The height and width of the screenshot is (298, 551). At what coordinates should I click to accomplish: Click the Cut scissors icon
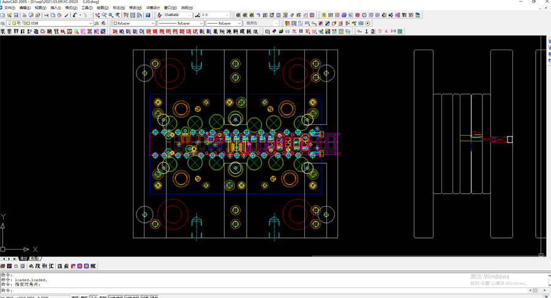point(47,15)
